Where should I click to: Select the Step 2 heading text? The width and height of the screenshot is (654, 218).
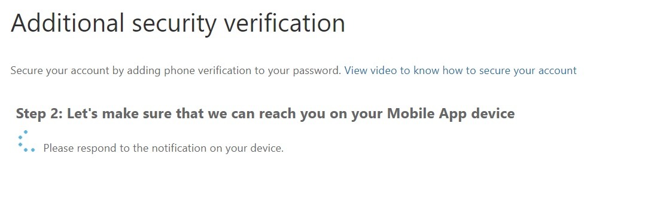265,113
